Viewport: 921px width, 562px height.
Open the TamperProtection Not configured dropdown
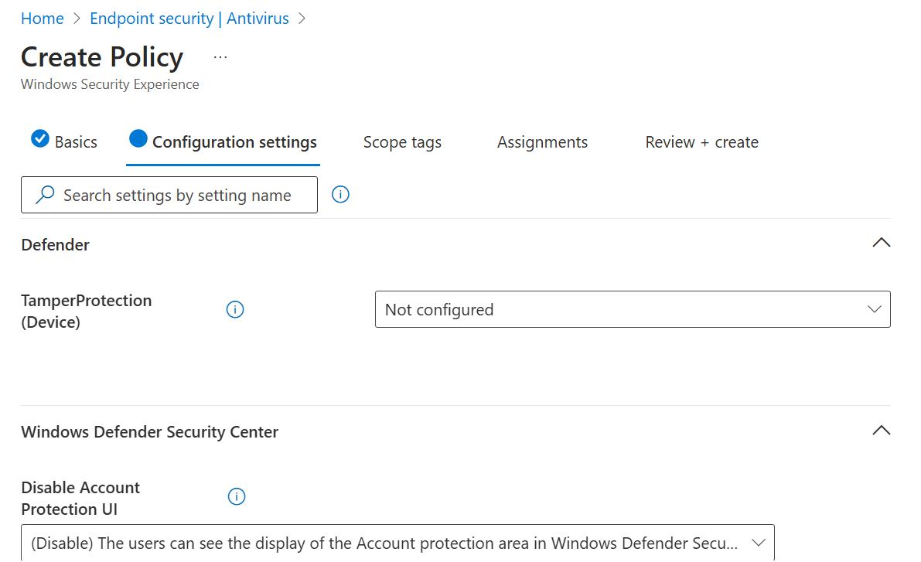tap(633, 309)
